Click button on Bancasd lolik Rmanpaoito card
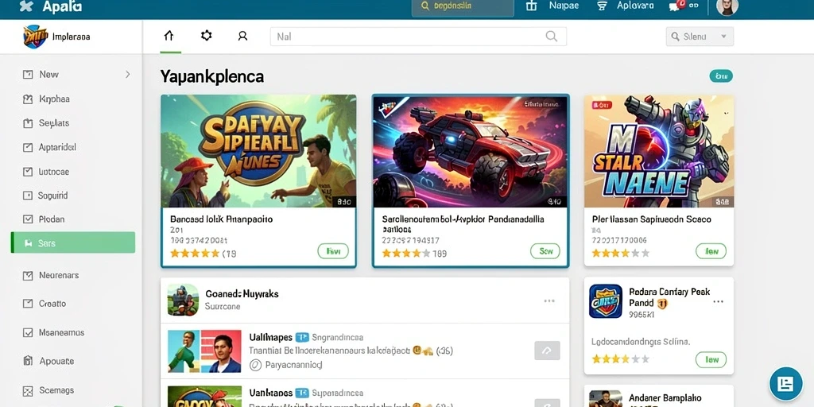The width and height of the screenshot is (814, 407). (333, 251)
